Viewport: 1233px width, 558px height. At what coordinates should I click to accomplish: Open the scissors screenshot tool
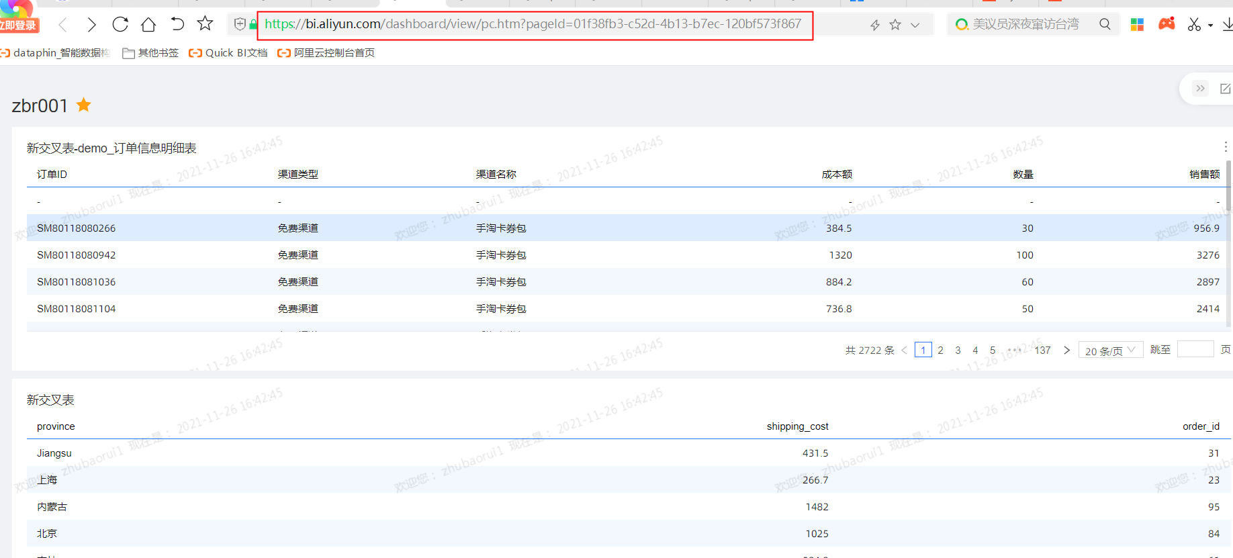pos(1194,25)
